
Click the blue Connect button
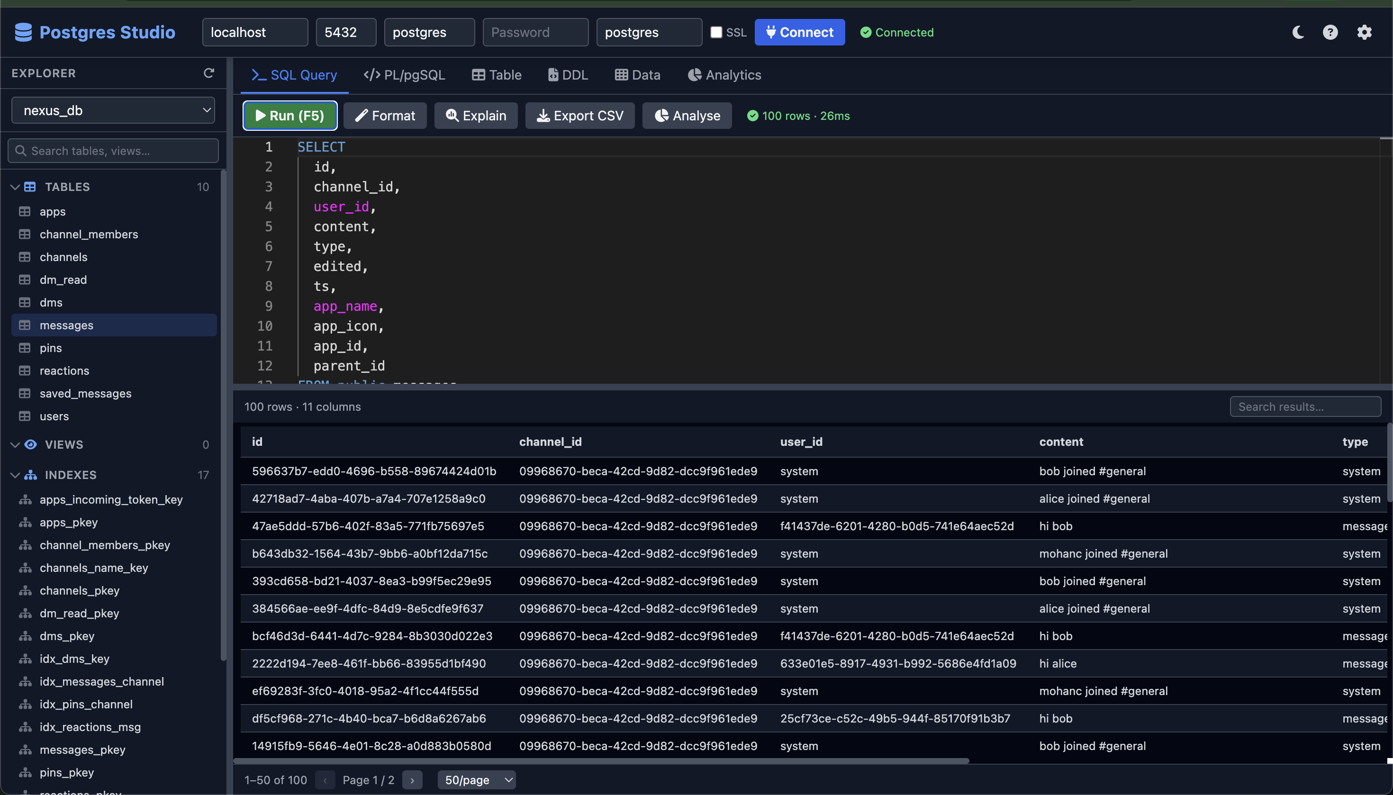point(799,32)
